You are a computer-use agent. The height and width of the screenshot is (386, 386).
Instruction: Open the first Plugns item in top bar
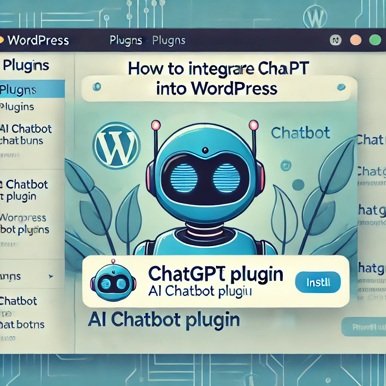126,41
